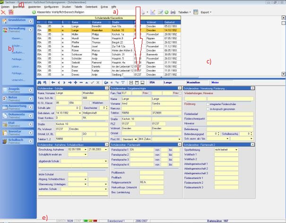Click the post changes checkmark icon

click(x=92, y=82)
